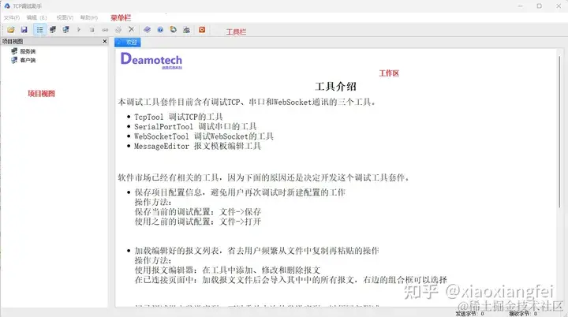
Task: Click the globe toolbar icon
Action: [x=173, y=30]
